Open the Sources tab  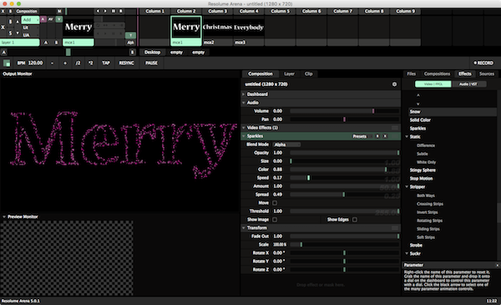pyautogui.click(x=487, y=74)
